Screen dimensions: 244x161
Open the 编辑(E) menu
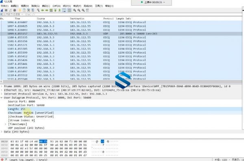coord(15,6)
